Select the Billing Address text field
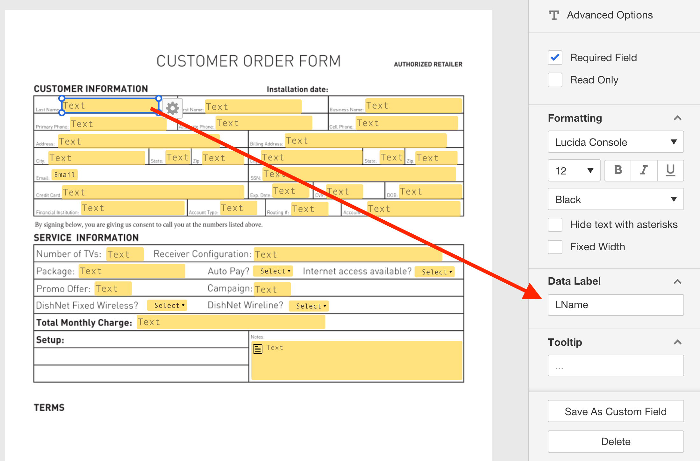The width and height of the screenshot is (700, 461). tap(366, 140)
